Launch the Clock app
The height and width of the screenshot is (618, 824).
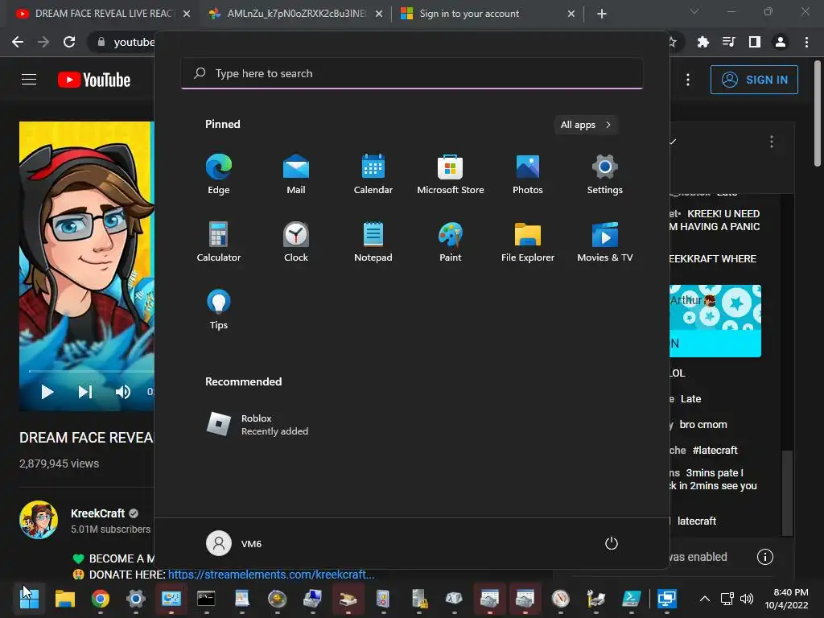tap(296, 241)
